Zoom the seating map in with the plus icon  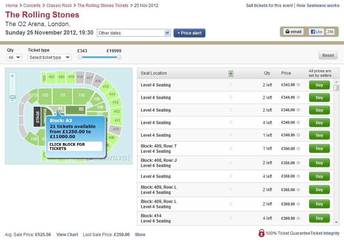pyautogui.click(x=12, y=75)
